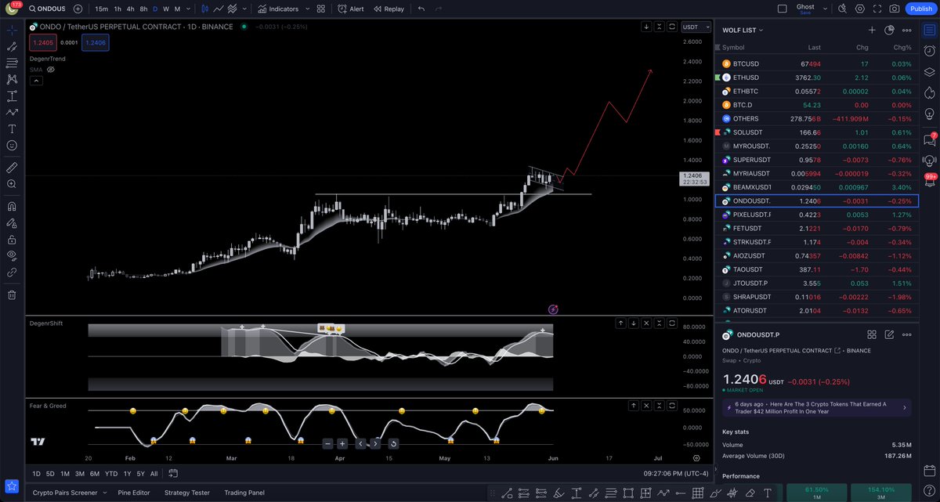Viewport: 940px width, 502px height.
Task: Open the layout setup square icon
Action: [781, 9]
